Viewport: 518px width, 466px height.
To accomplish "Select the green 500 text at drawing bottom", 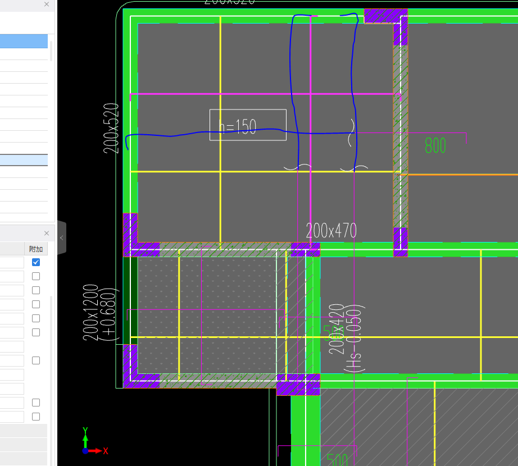I will (x=337, y=460).
